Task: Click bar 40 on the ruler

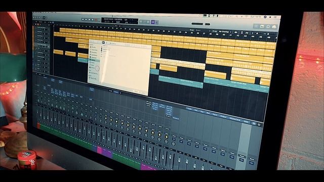Action: [x=224, y=35]
